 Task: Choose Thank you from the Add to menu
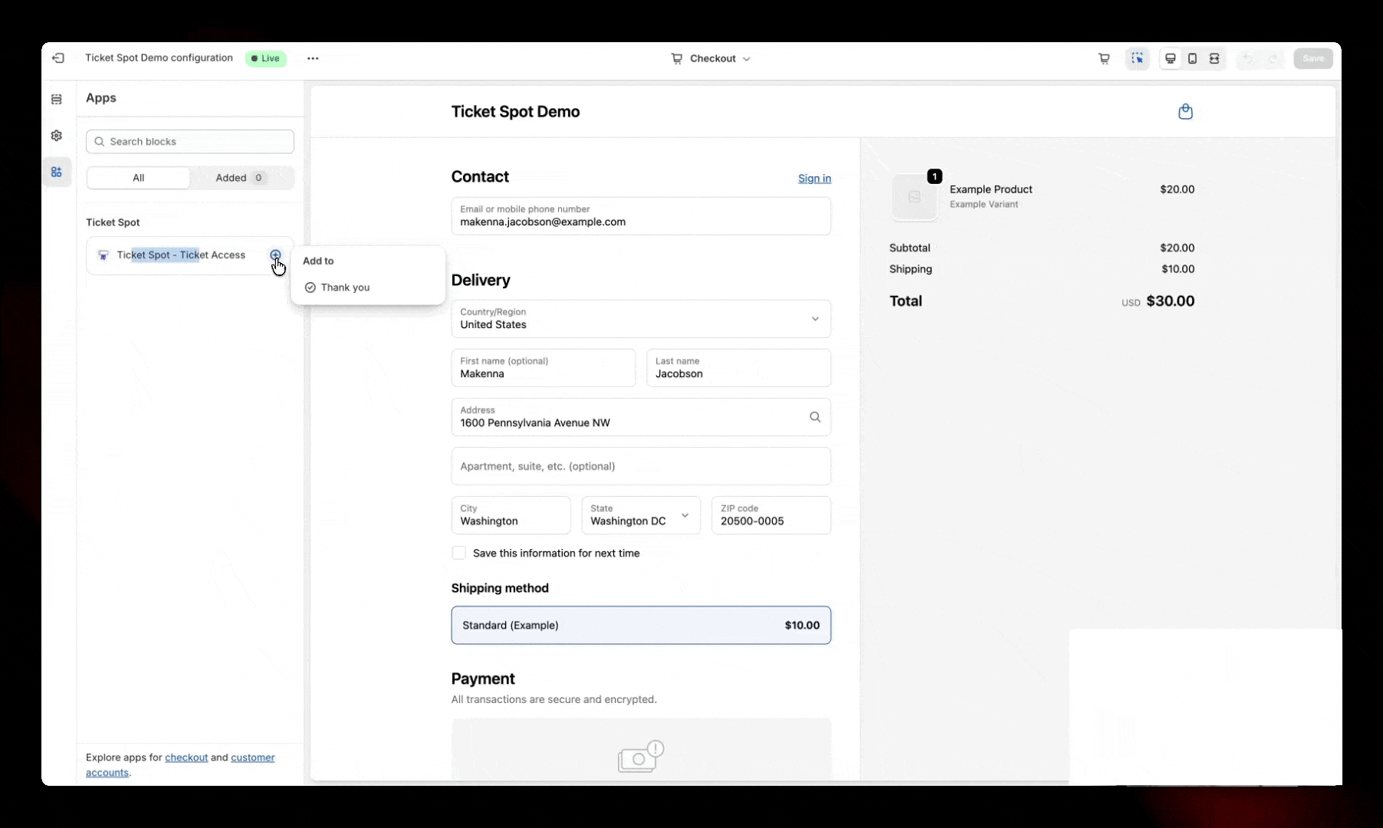coord(347,287)
